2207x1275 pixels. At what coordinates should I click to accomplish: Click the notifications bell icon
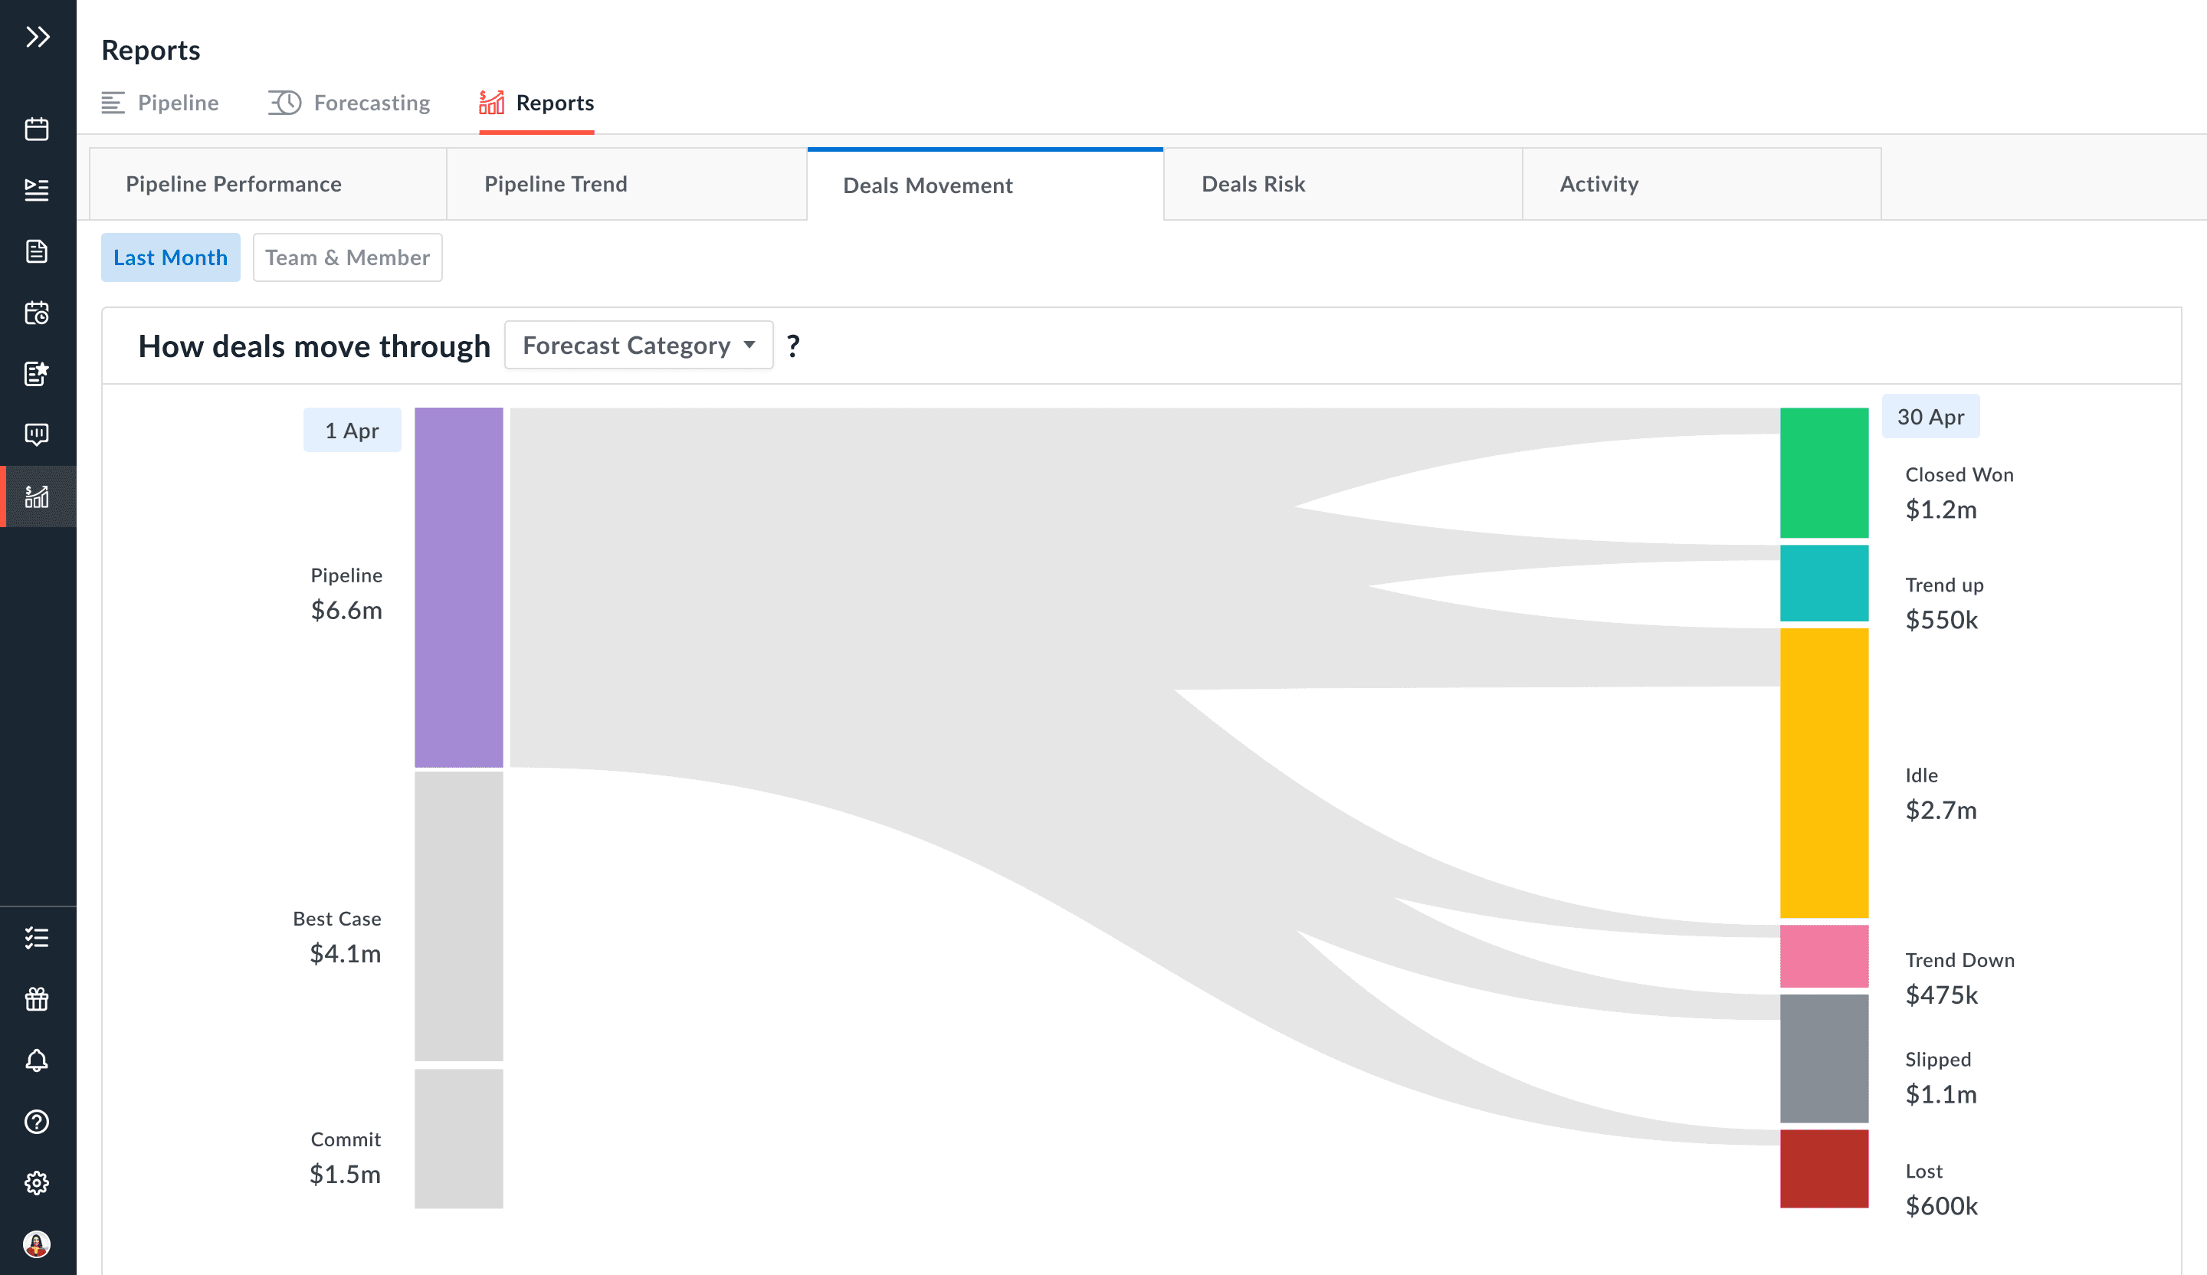[37, 1060]
